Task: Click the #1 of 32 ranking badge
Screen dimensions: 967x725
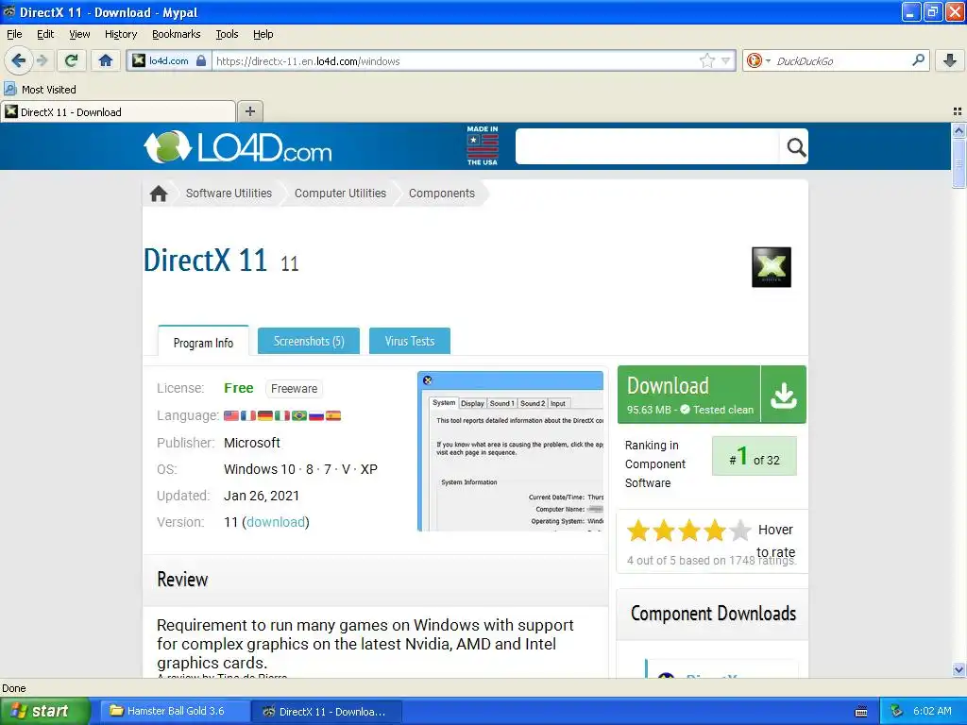Action: [755, 456]
